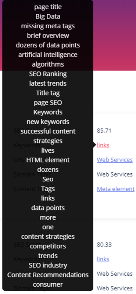Viewport: 136px width, 294px height.
Task: Open the red "links" keywords link
Action: (x=103, y=145)
